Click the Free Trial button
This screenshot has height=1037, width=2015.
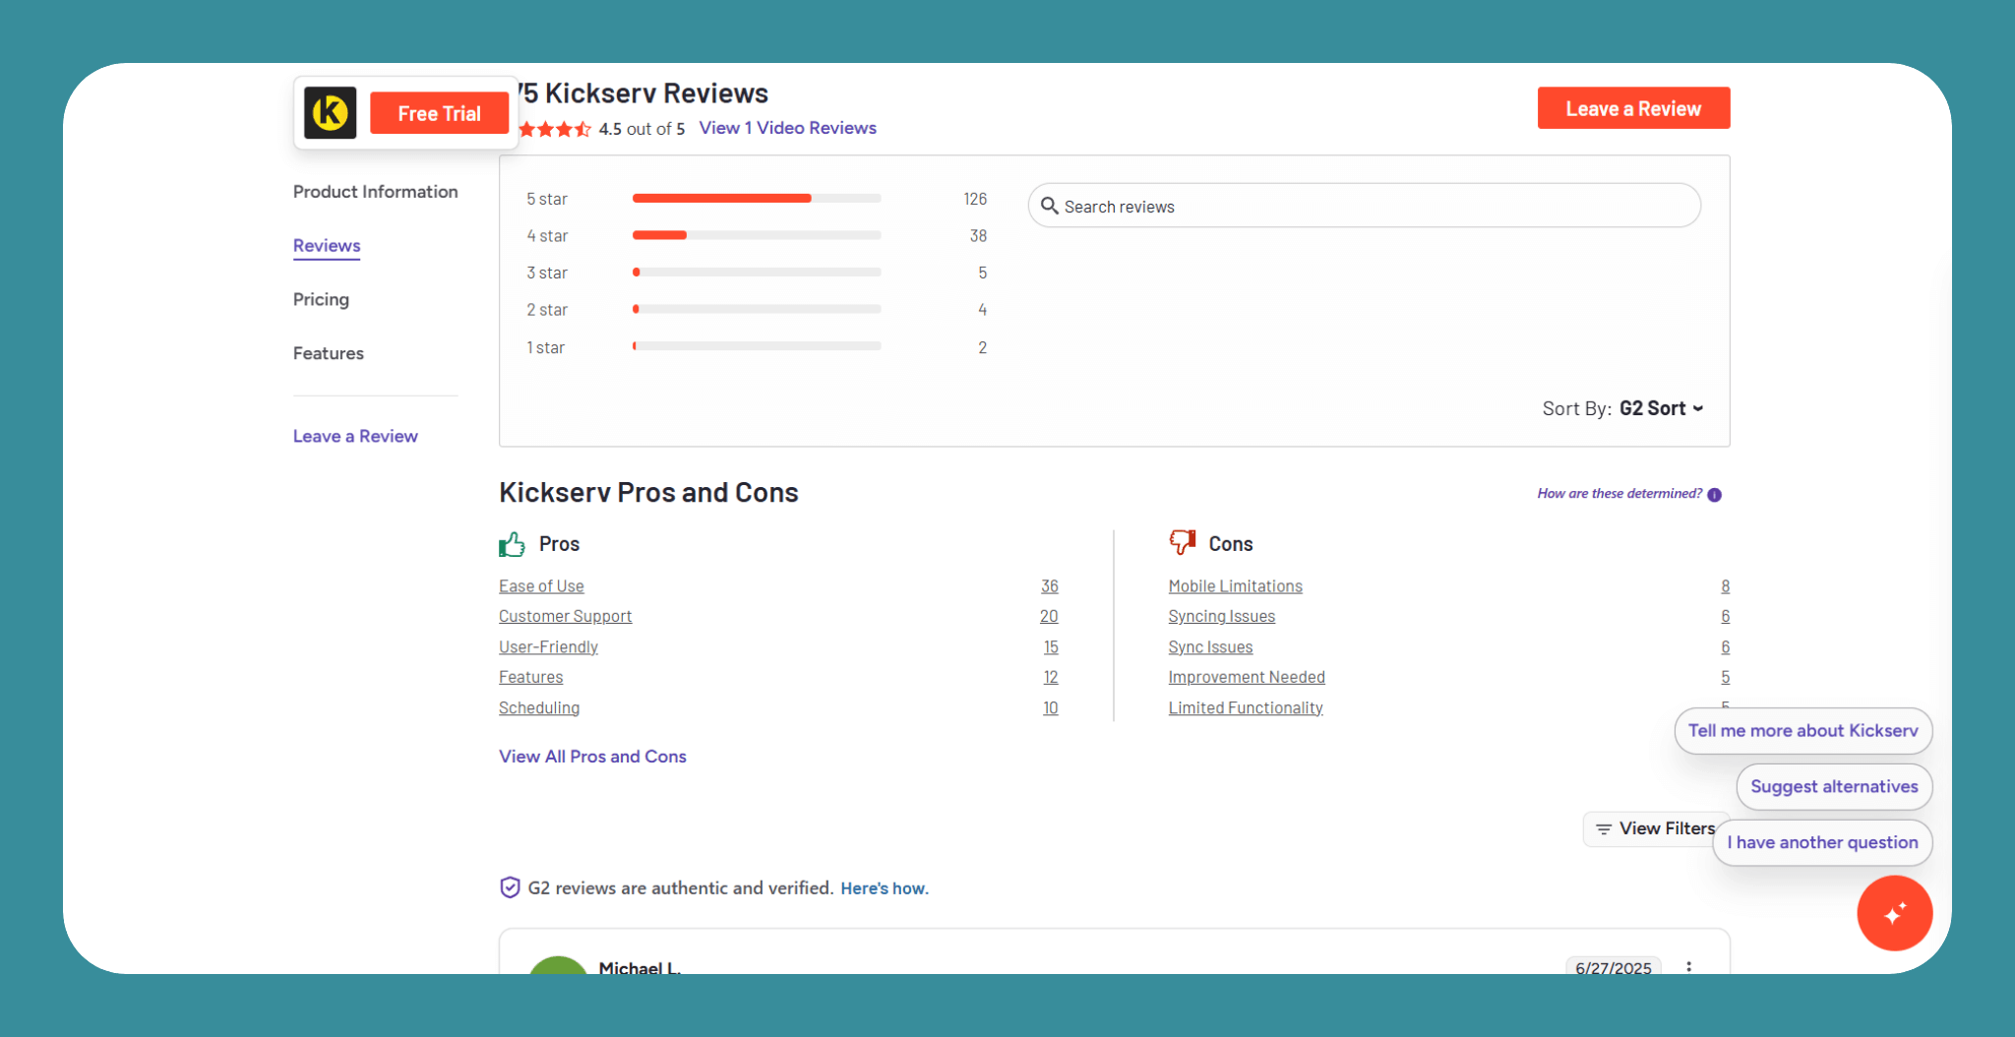439,113
